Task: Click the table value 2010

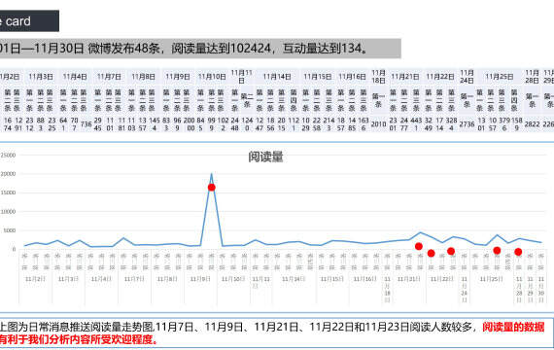Action: (378, 124)
